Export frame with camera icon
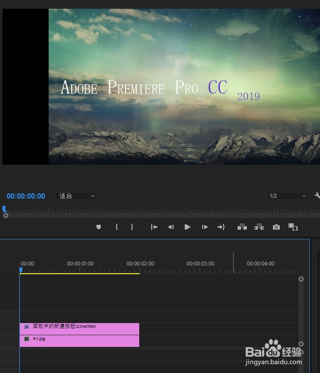Screen dimensions: 320x373 point(276,227)
